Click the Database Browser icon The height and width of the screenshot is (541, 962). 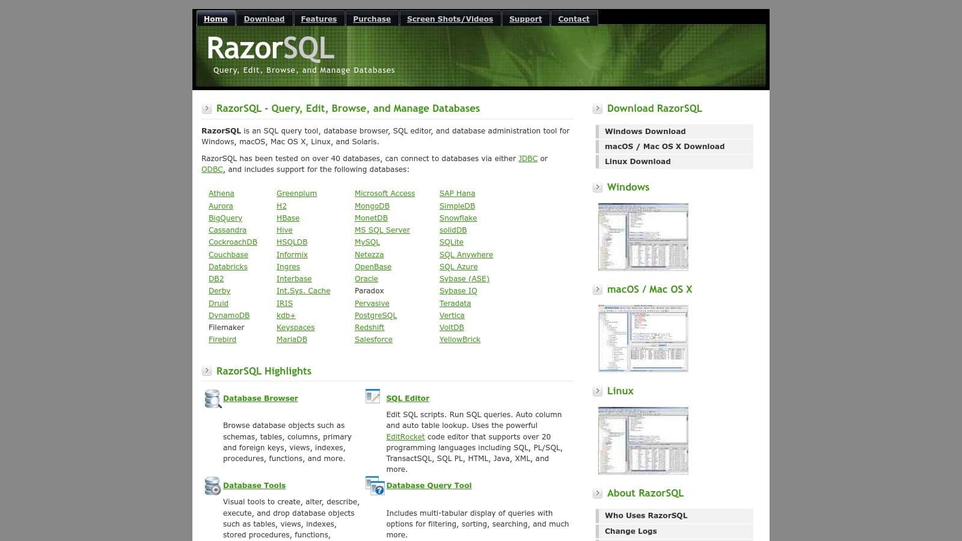213,398
